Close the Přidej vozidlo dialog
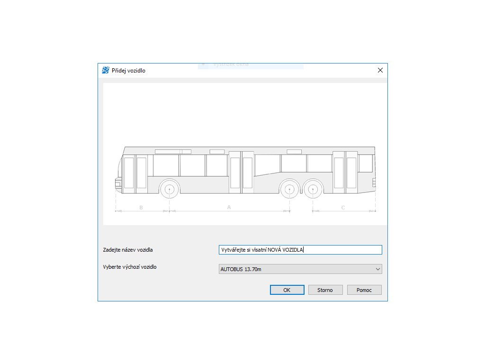Image resolution: width=485 pixels, height=364 pixels. coord(380,70)
